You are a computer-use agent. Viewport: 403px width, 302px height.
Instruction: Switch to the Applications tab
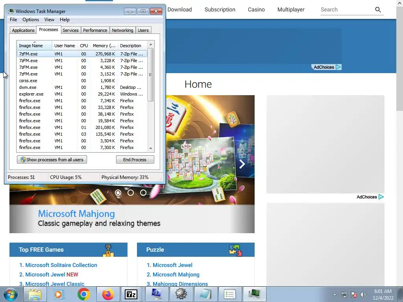coord(23,30)
